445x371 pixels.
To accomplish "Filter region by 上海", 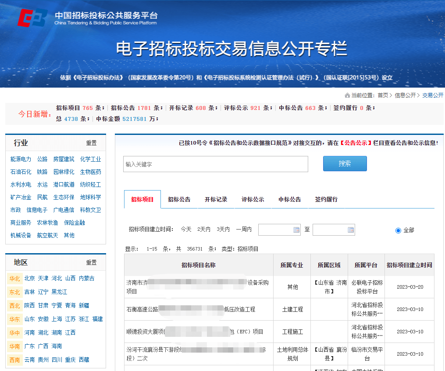I will click(x=57, y=319).
